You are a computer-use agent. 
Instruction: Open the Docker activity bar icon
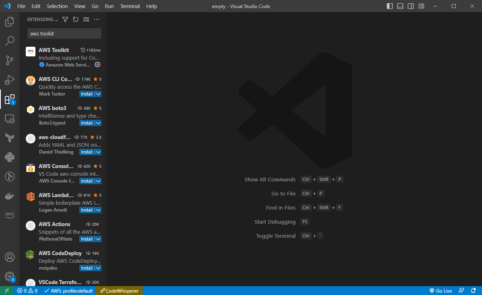pos(10,196)
